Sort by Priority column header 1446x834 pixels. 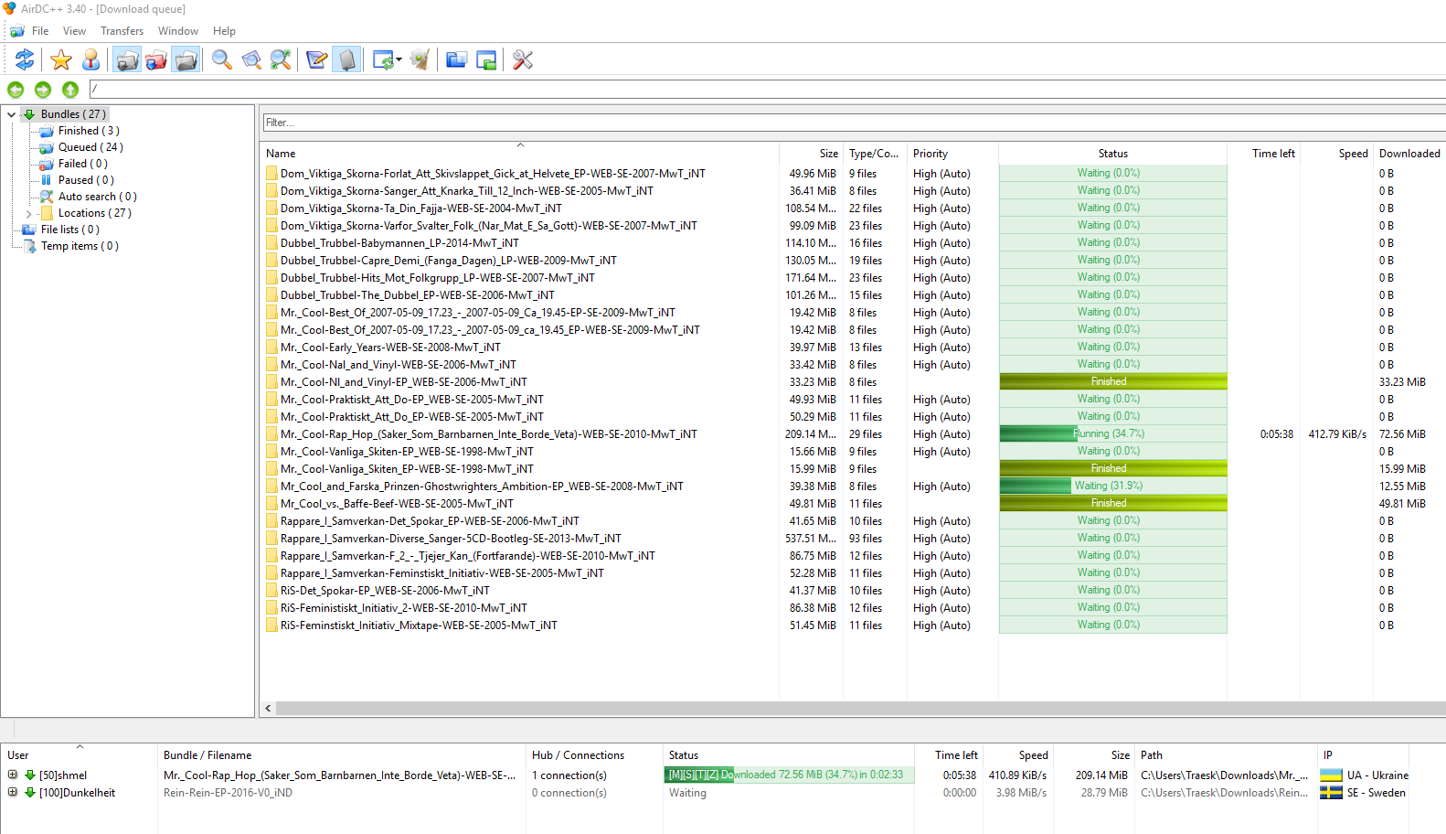pos(952,154)
